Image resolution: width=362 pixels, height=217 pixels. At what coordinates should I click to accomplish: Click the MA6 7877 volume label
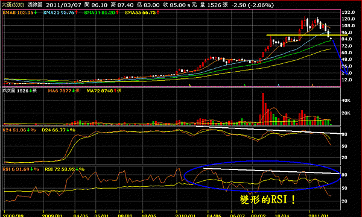click(63, 91)
